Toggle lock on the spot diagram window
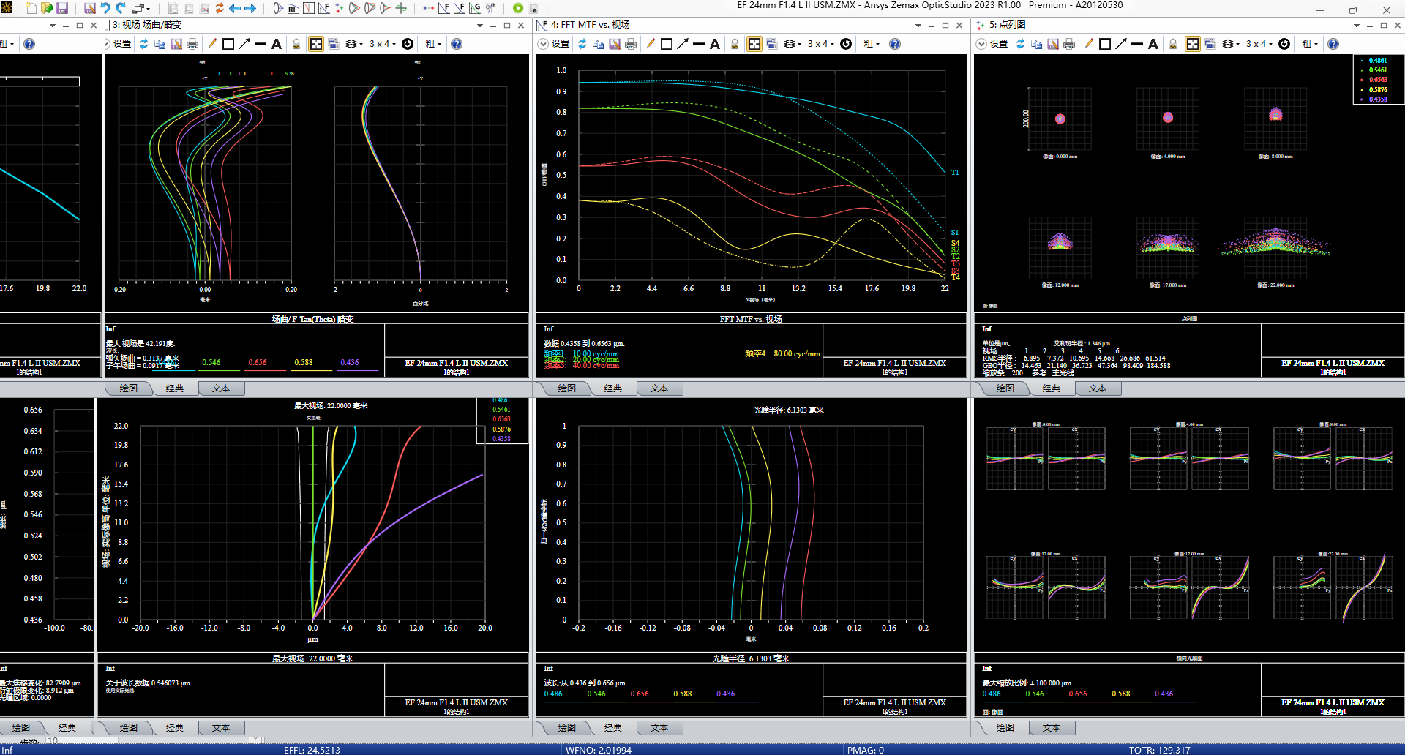This screenshot has height=755, width=1405. pyautogui.click(x=1173, y=44)
